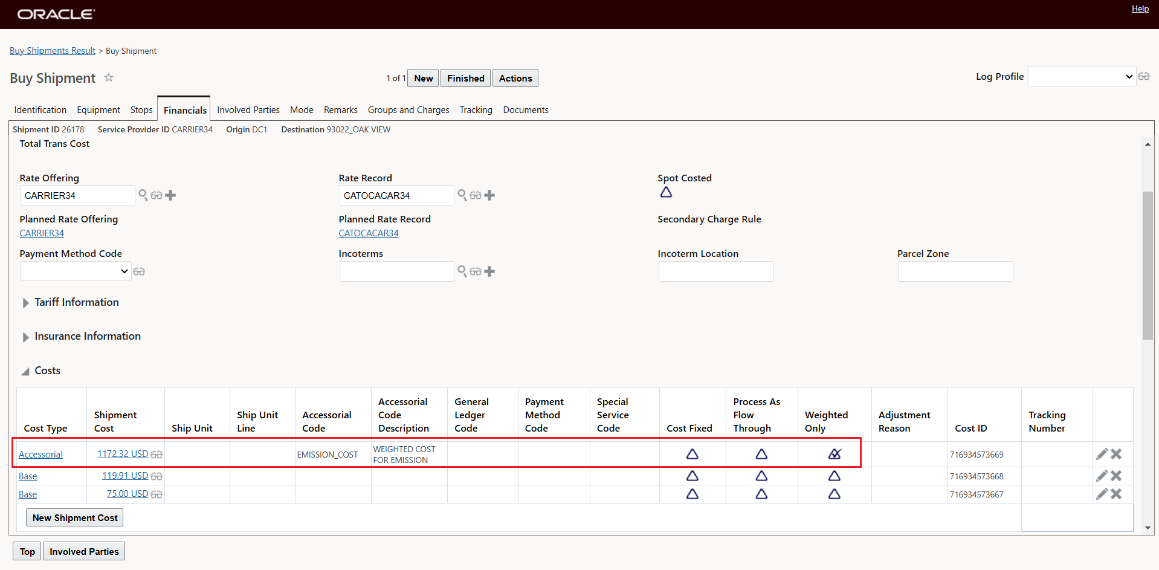This screenshot has height=570, width=1159.
Task: View currency details for 75.00 USD
Action: (x=157, y=494)
